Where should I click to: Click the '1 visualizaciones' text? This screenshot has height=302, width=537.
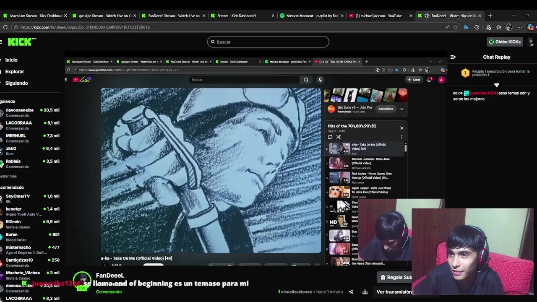coord(295,292)
